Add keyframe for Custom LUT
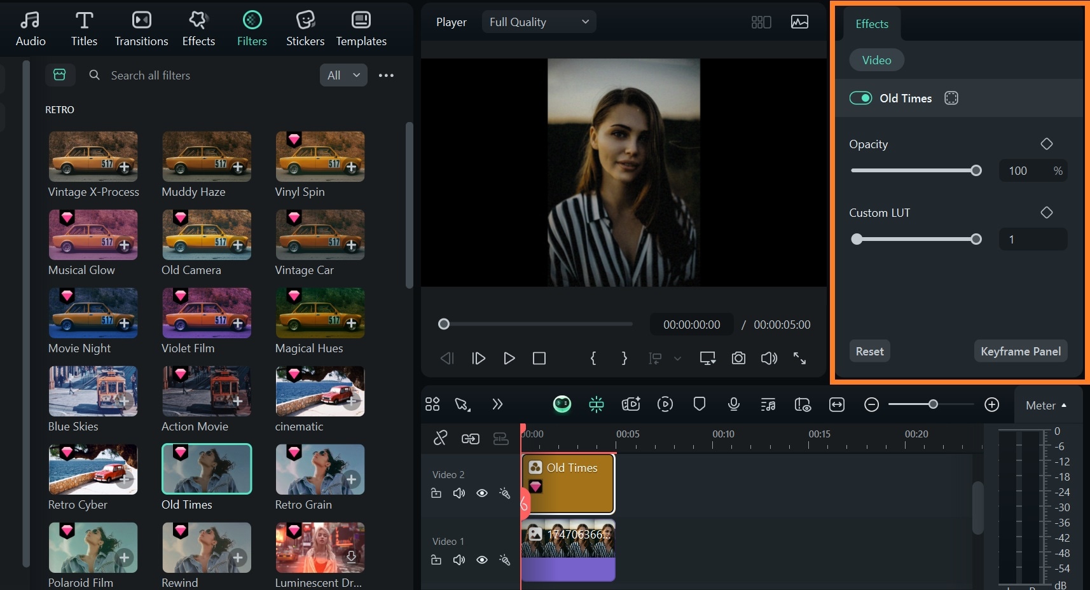Image resolution: width=1090 pixels, height=590 pixels. pos(1046,212)
